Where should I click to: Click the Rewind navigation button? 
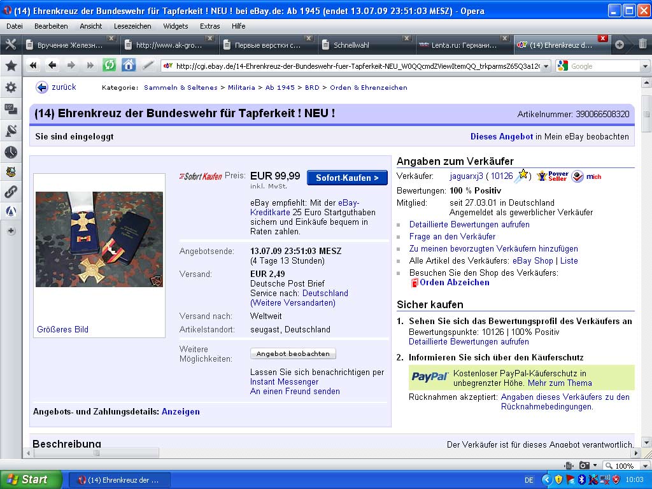pyautogui.click(x=33, y=66)
